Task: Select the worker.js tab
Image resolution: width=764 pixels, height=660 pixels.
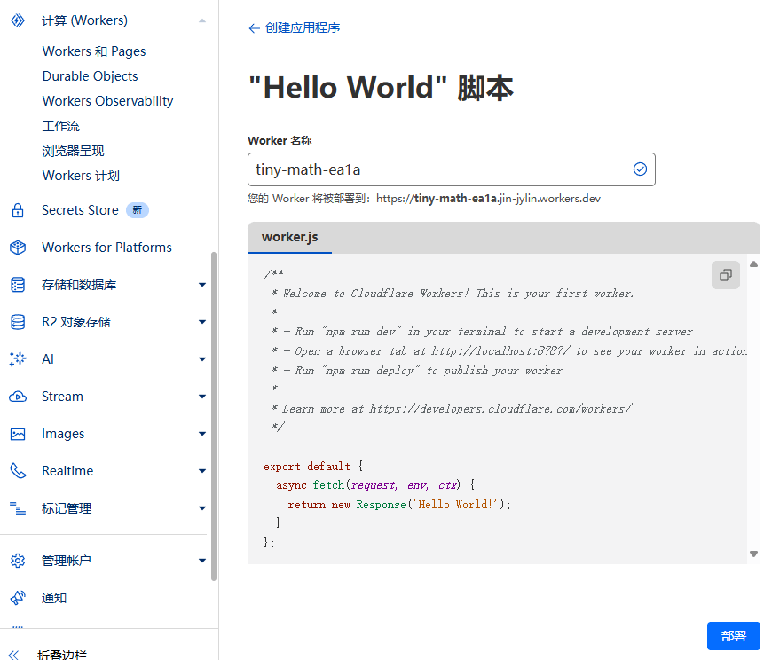Action: pos(290,237)
